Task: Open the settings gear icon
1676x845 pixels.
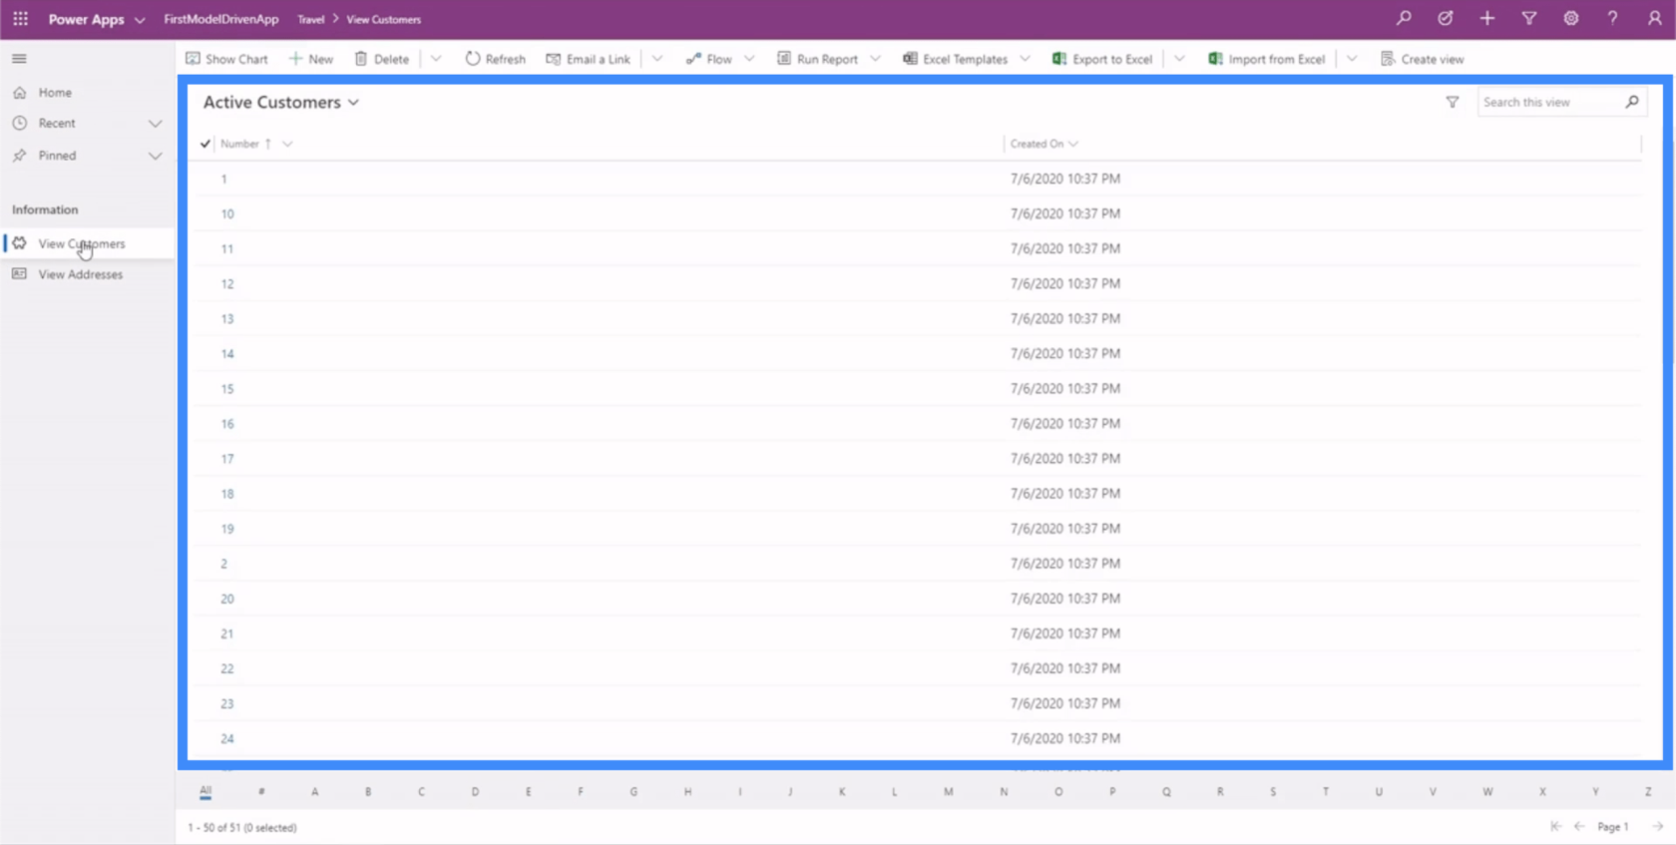Action: coord(1571,18)
